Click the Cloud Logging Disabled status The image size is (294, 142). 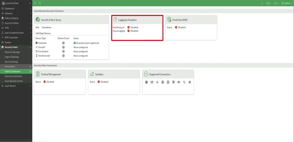(133, 31)
